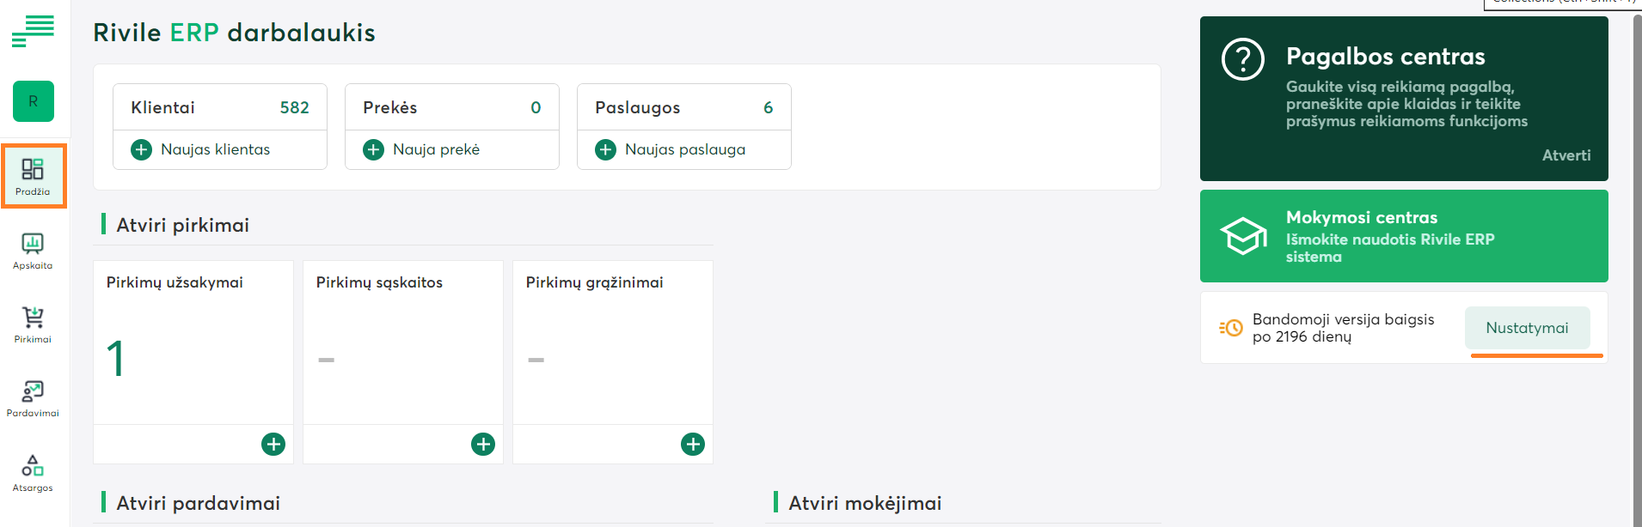
Task: Click the green R profile avatar
Action: click(x=34, y=101)
